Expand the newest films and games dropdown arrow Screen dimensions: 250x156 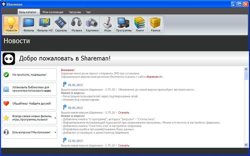pyautogui.click(x=55, y=118)
